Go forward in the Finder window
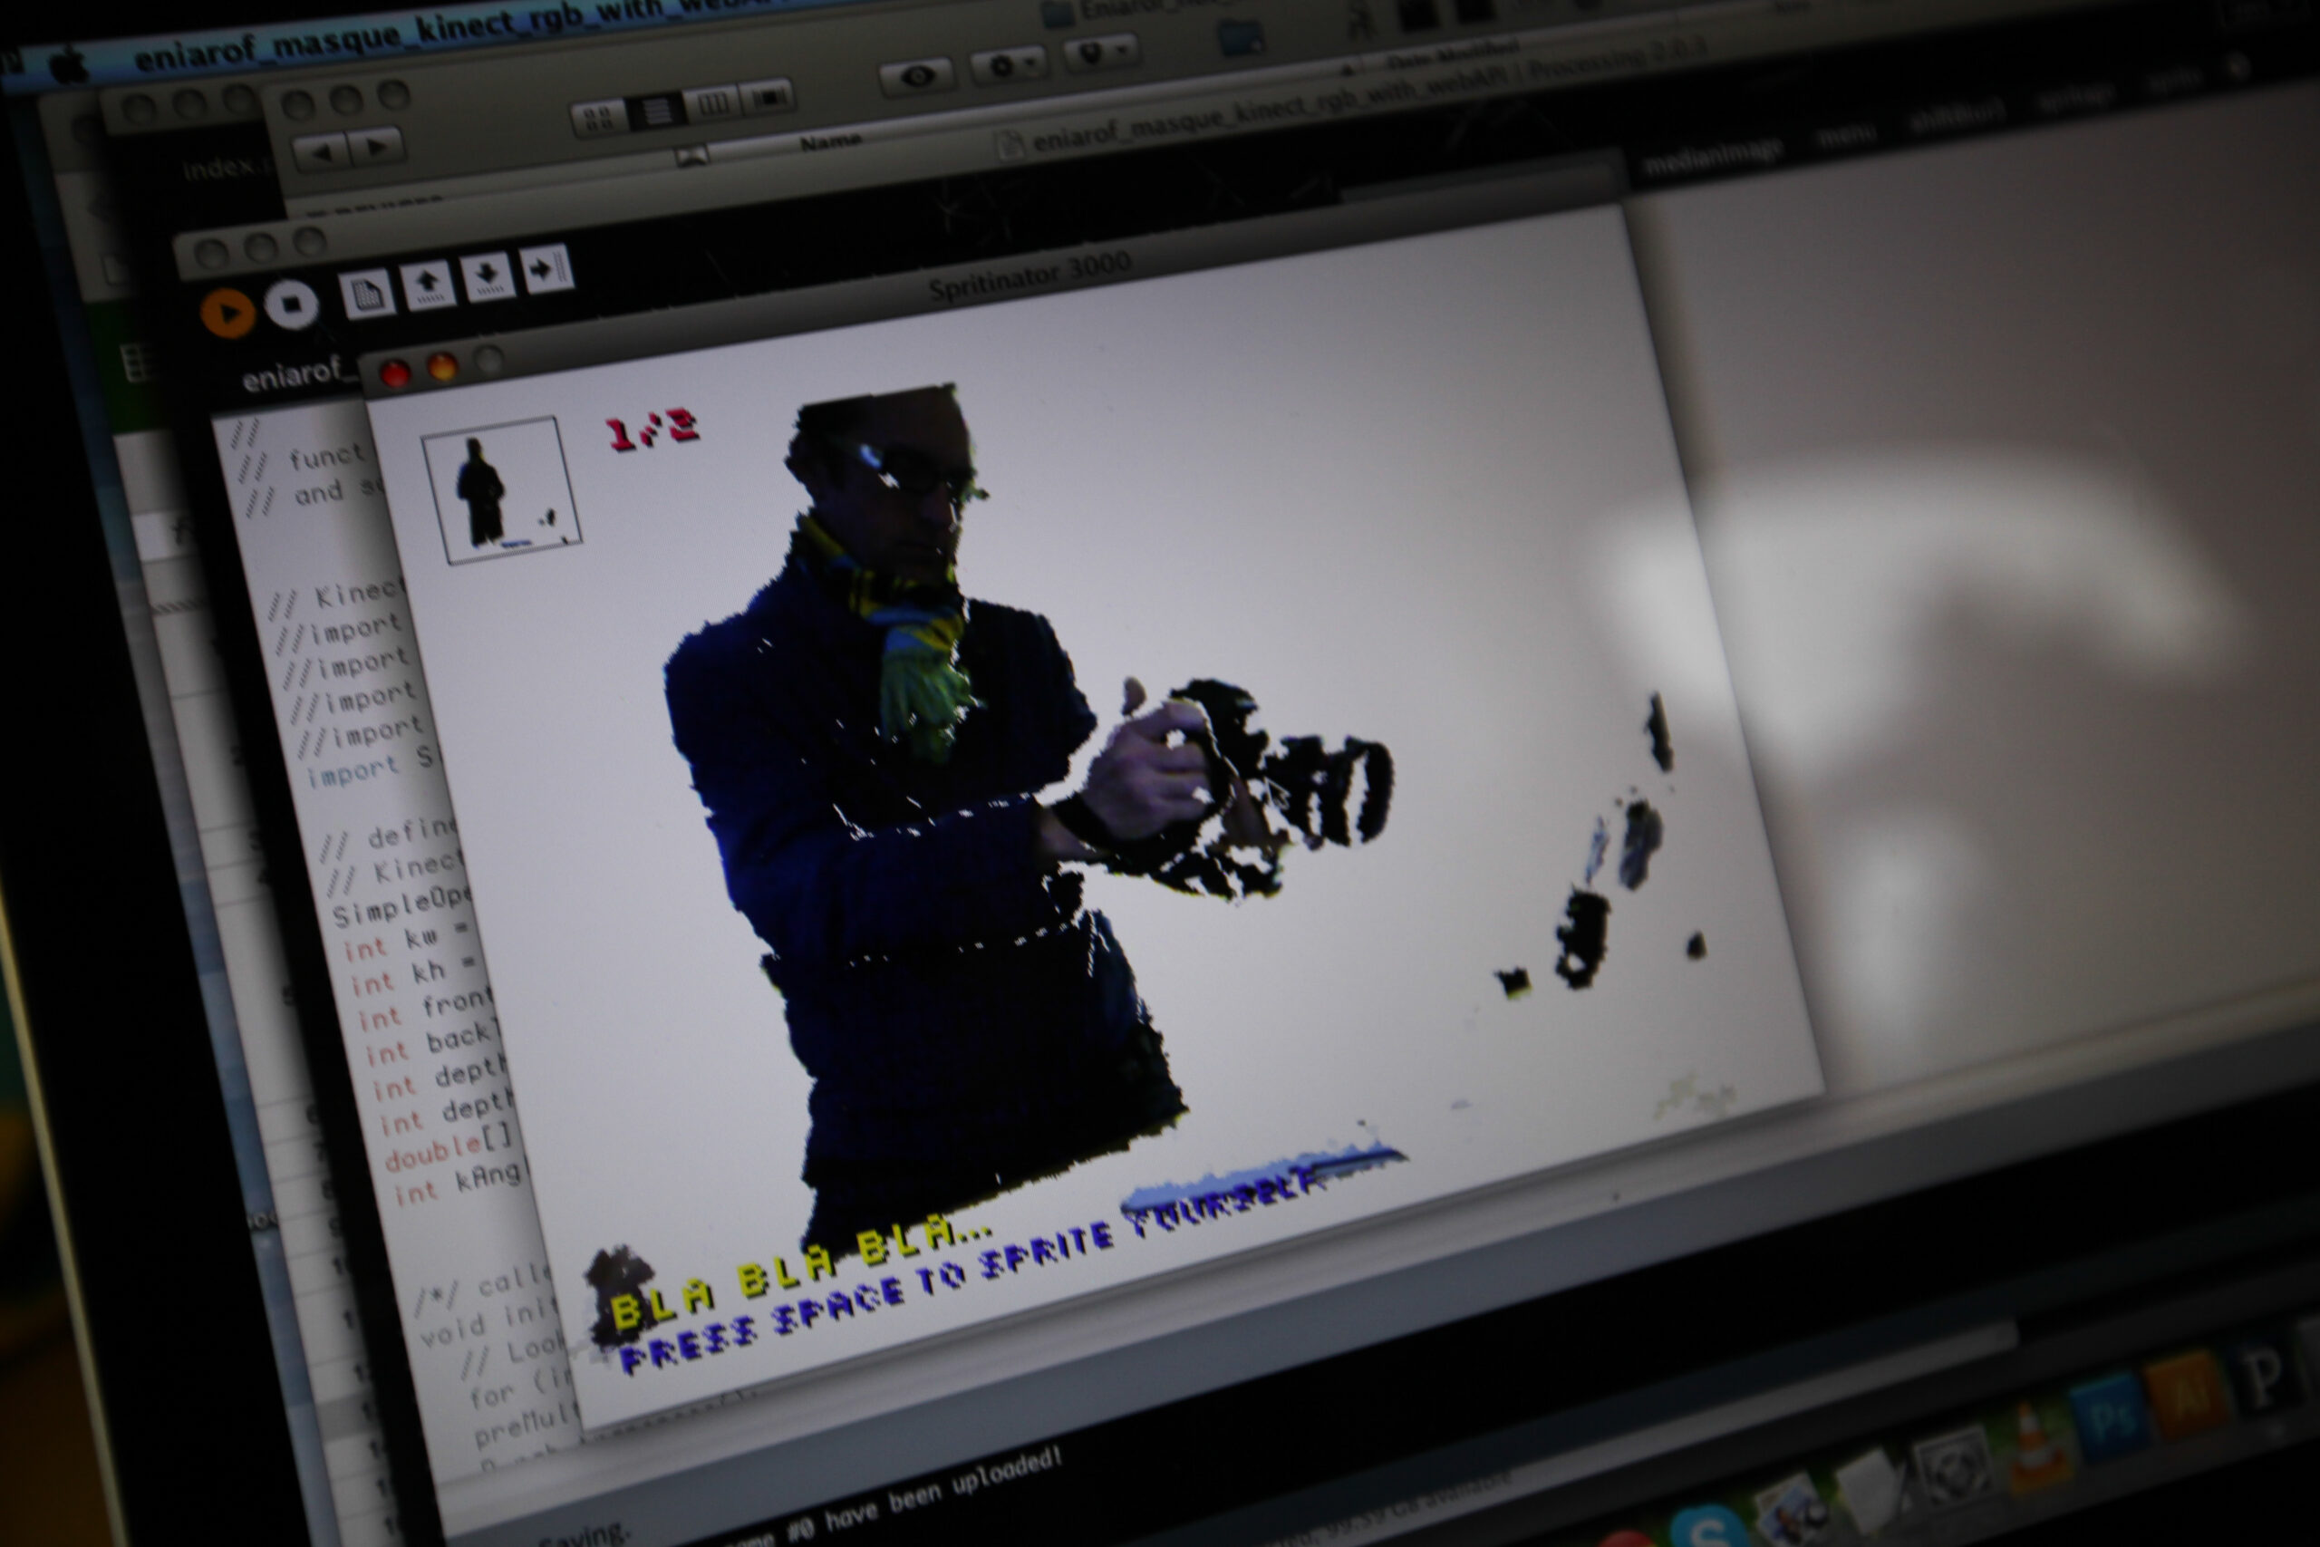This screenshot has height=1547, width=2320. click(x=377, y=146)
